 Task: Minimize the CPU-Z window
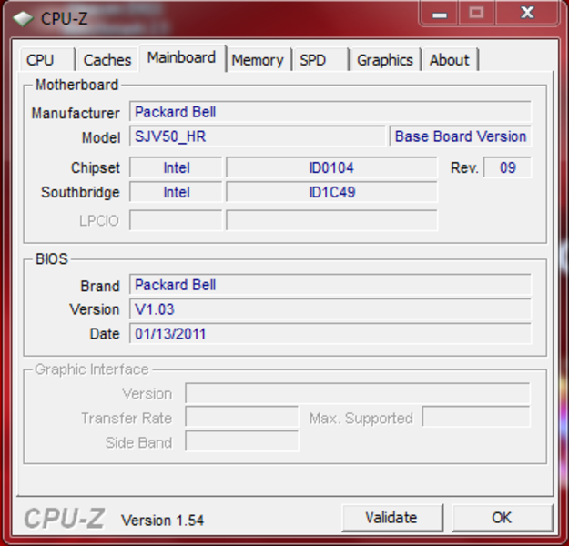[439, 13]
